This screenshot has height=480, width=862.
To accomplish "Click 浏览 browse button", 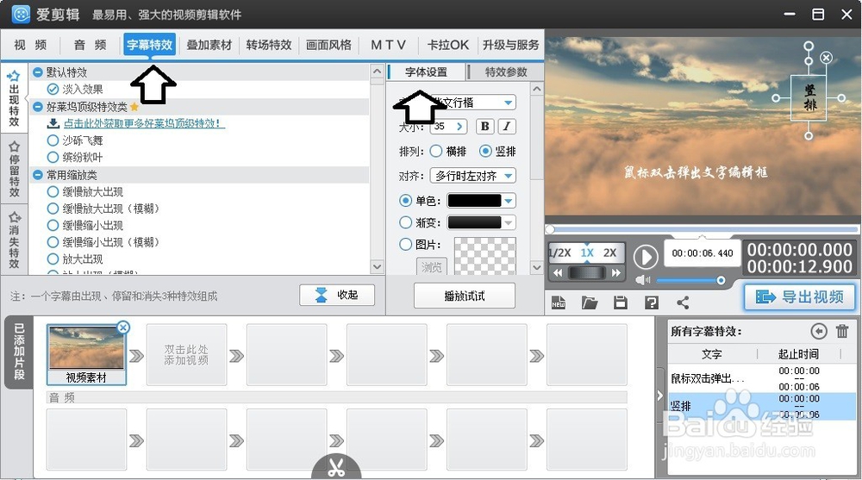I will click(x=432, y=266).
